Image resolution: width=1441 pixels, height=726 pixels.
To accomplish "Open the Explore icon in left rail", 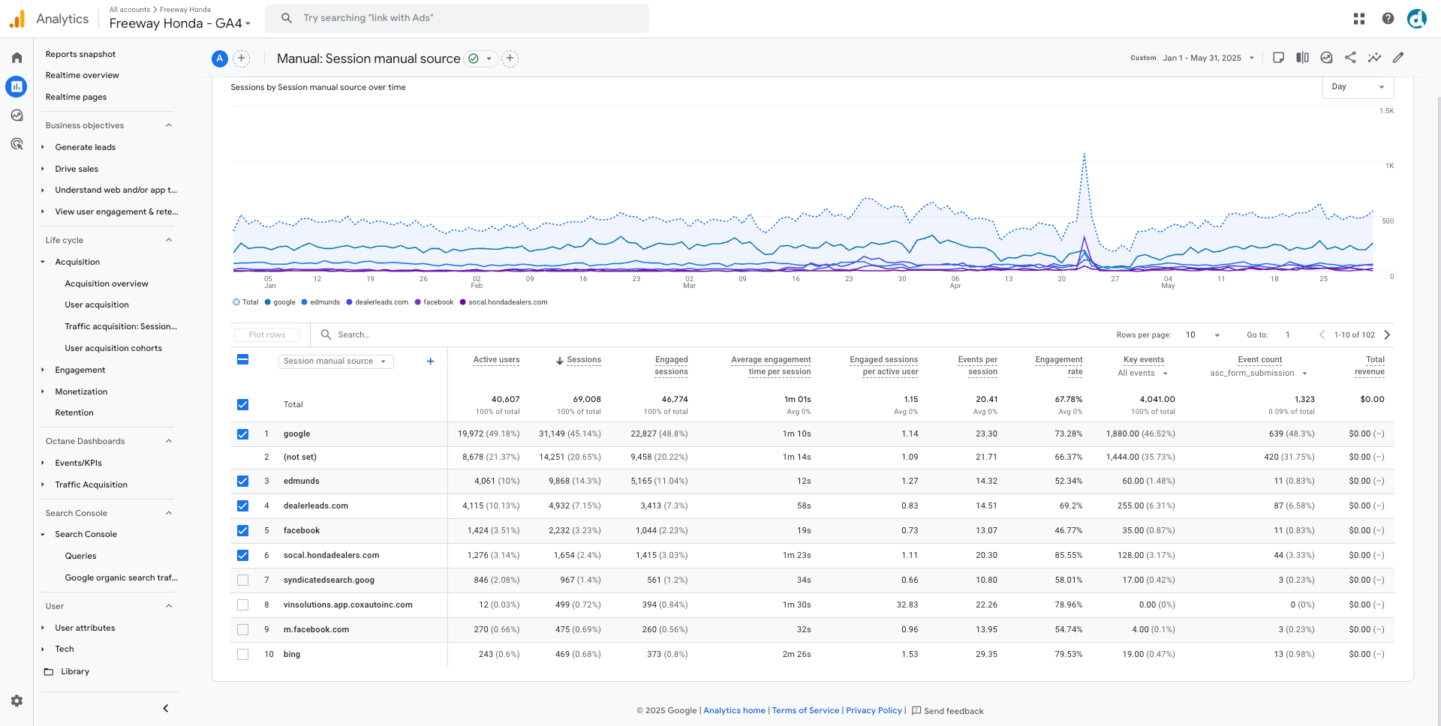I will click(x=17, y=115).
